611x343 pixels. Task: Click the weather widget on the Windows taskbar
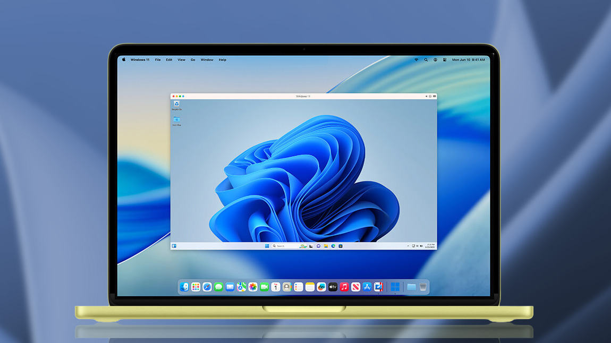(x=302, y=246)
